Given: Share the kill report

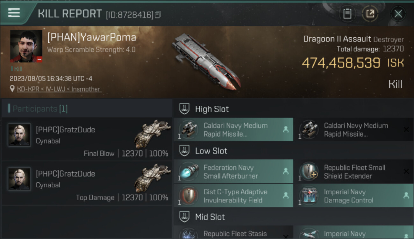Looking at the screenshot, I should [x=370, y=13].
